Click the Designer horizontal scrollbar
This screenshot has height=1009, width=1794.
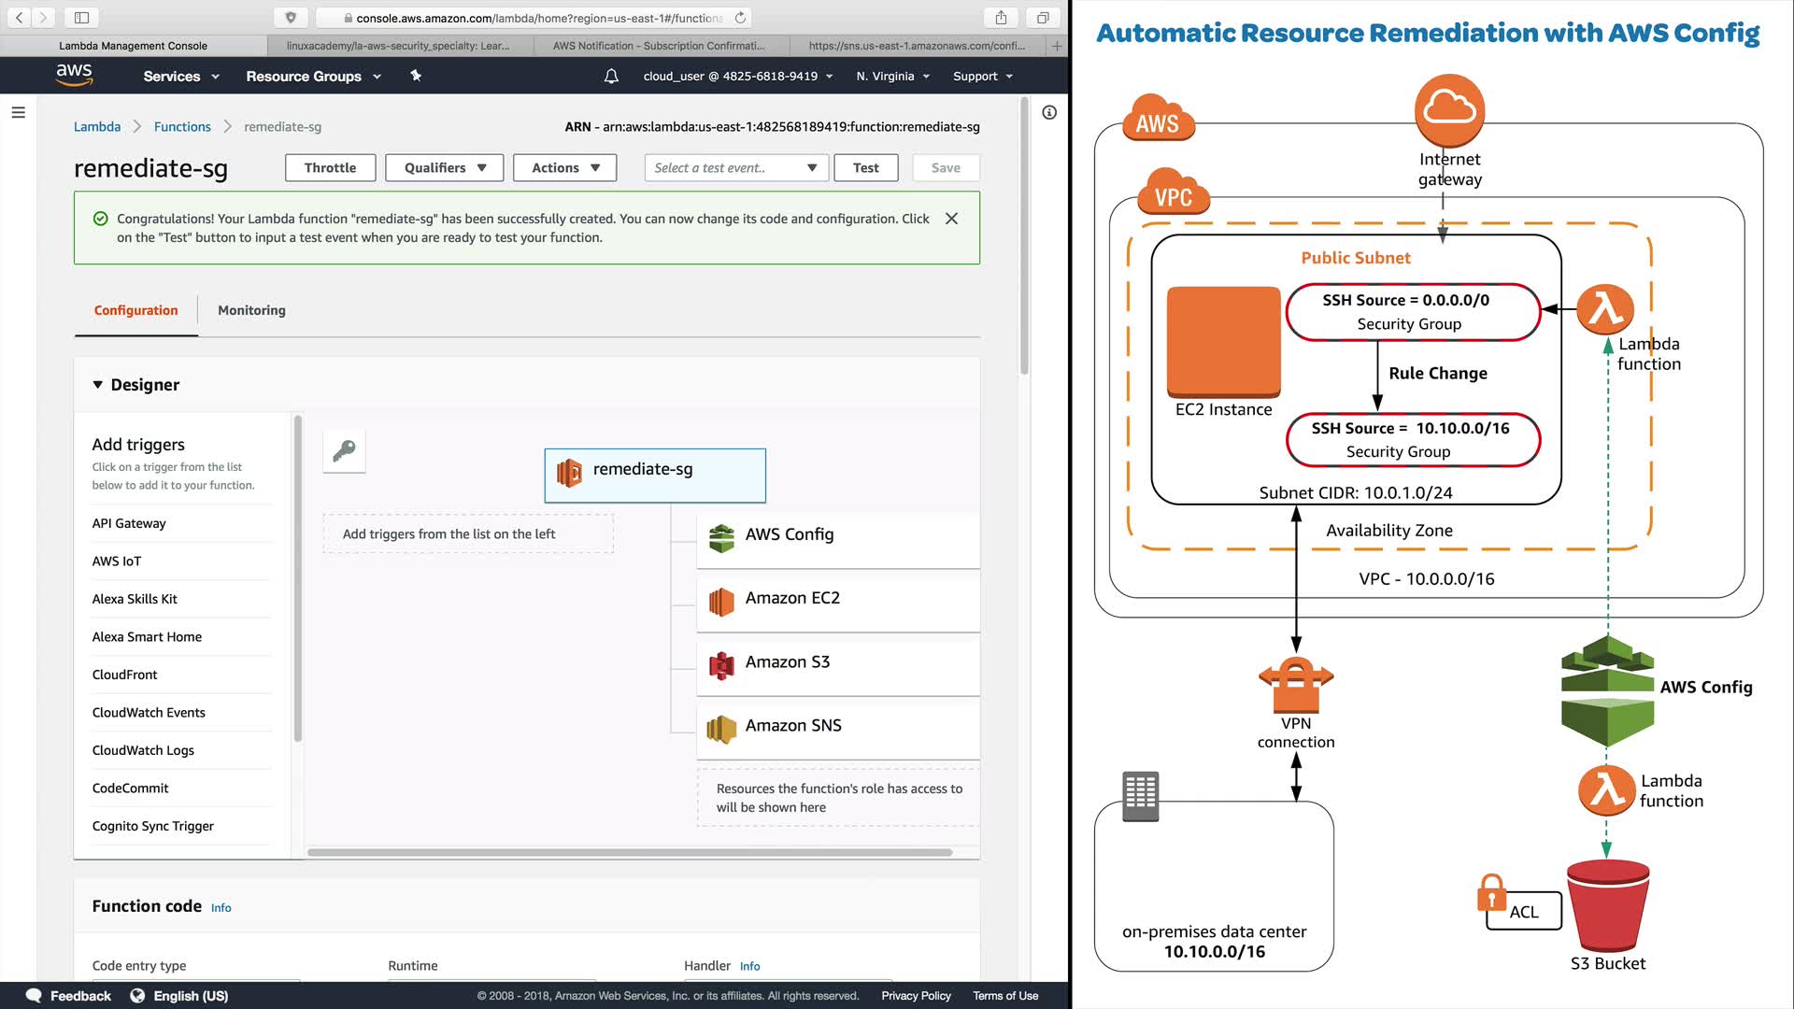[629, 852]
